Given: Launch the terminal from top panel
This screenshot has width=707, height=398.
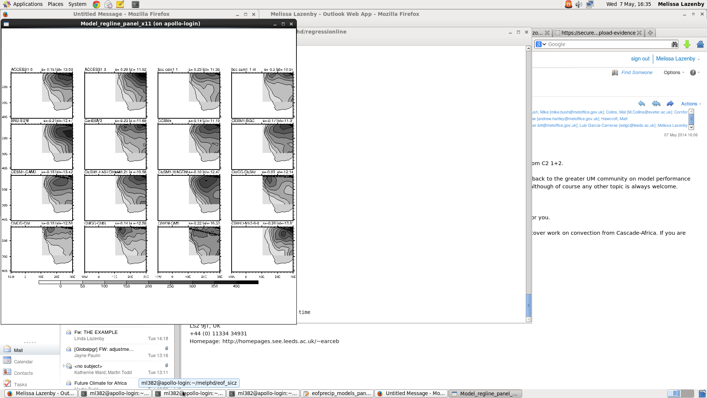Looking at the screenshot, I should pyautogui.click(x=136, y=4).
